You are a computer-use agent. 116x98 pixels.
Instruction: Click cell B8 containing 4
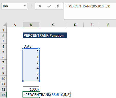31,68
